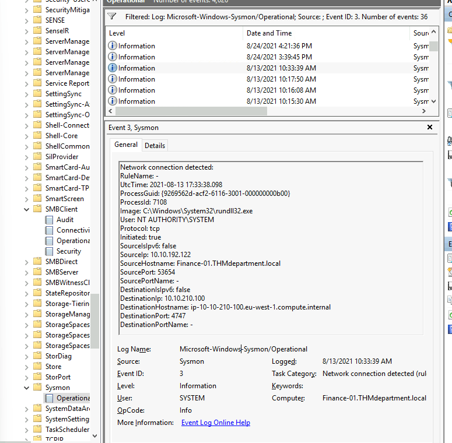Select the Sysmon Operational log icon
Viewport: 452px width, 443px height.
tap(50, 398)
